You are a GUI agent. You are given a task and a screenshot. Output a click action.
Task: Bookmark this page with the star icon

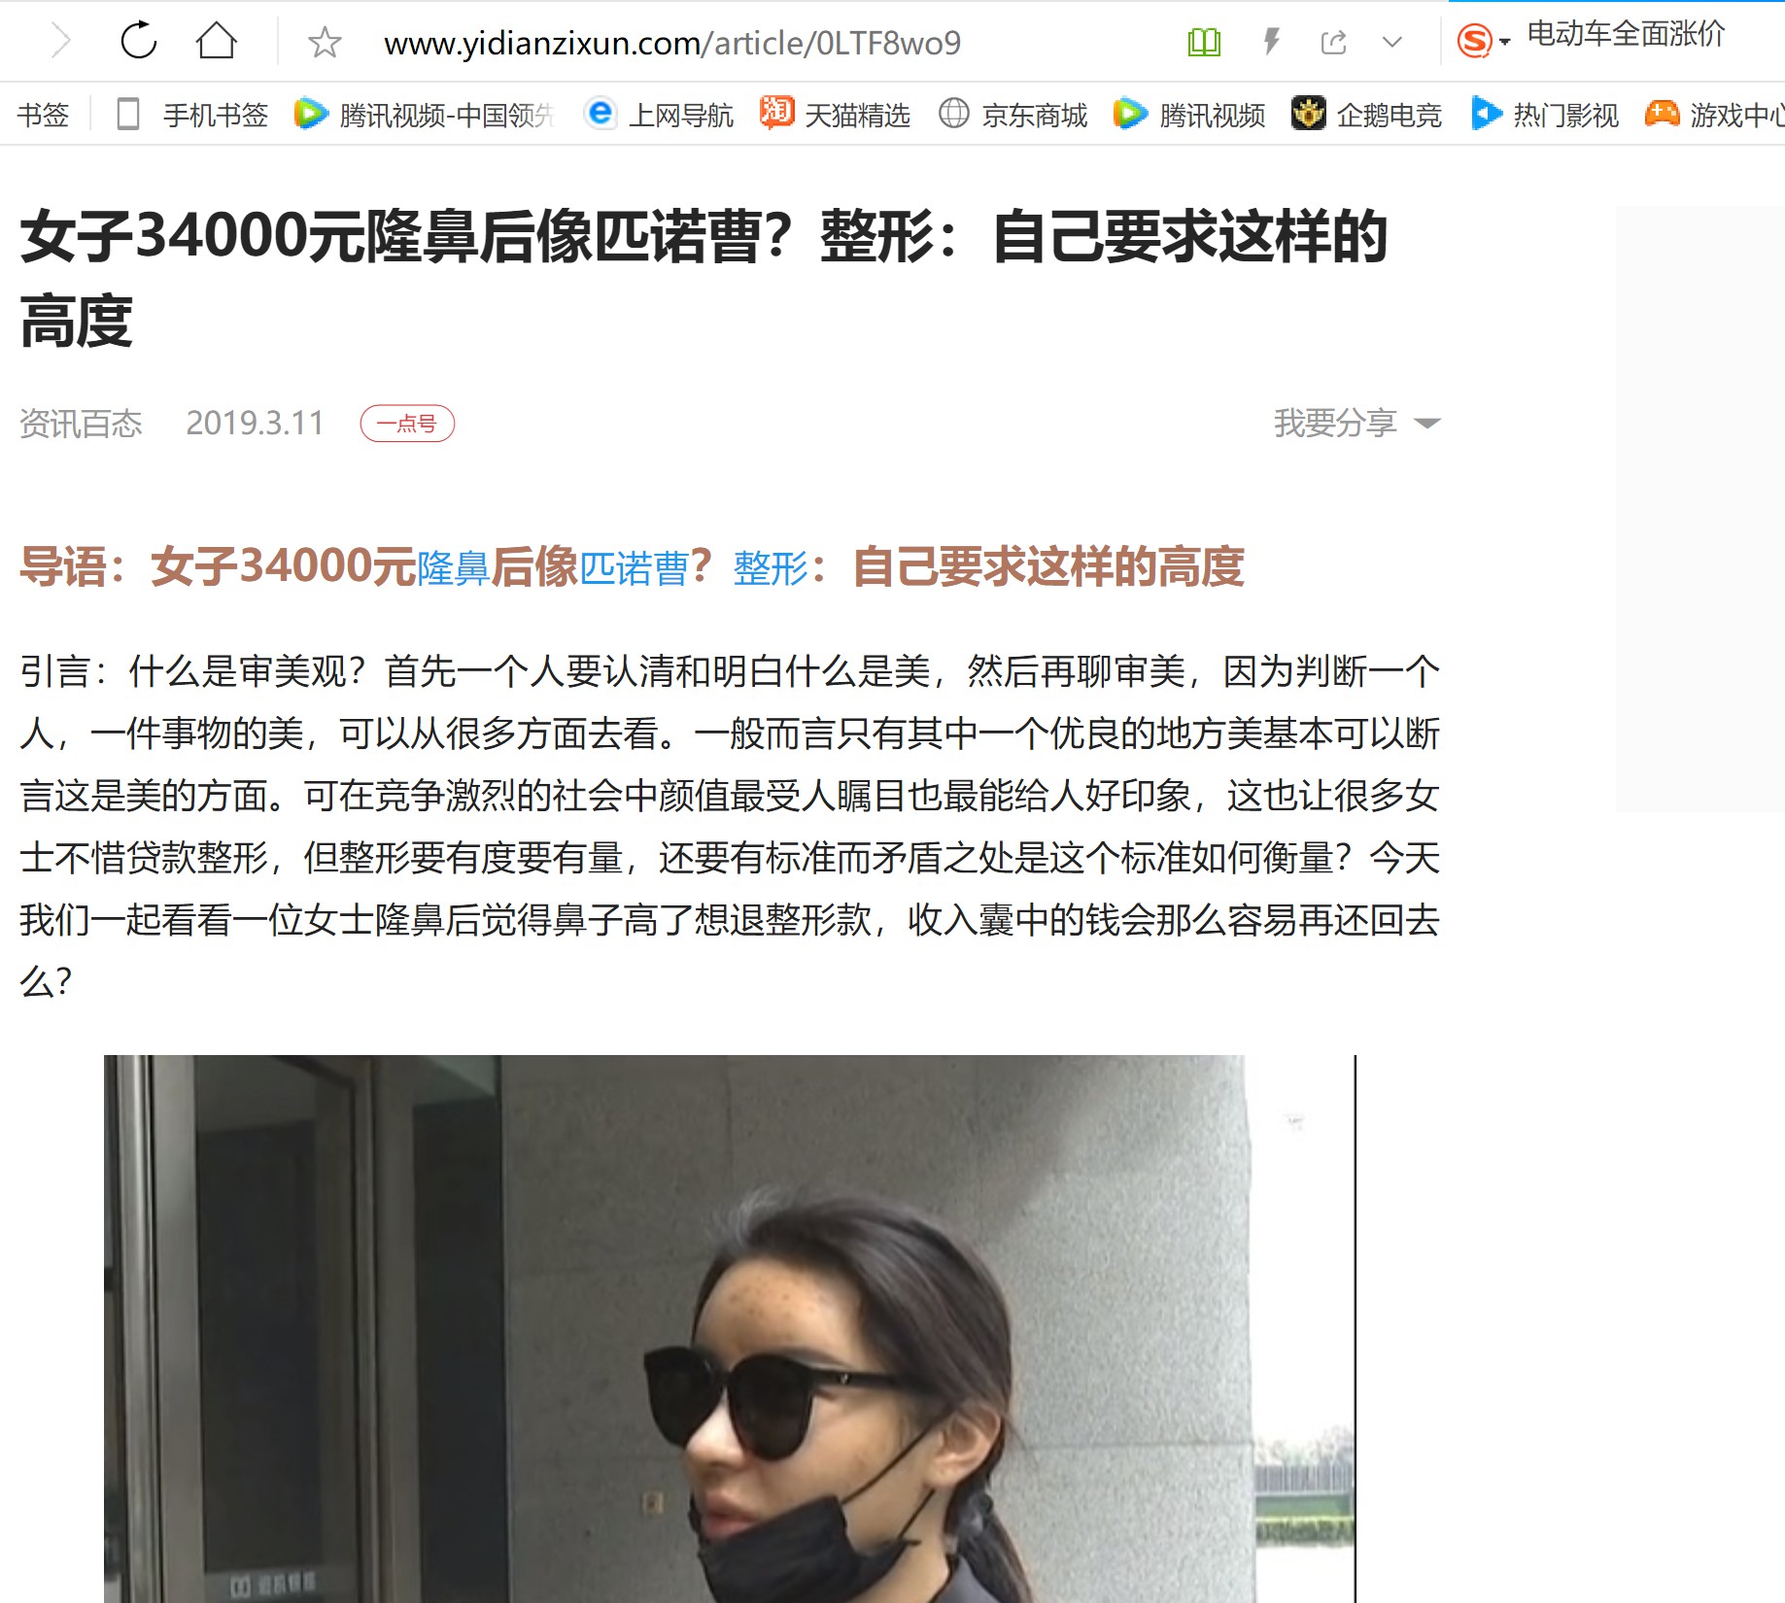point(324,42)
